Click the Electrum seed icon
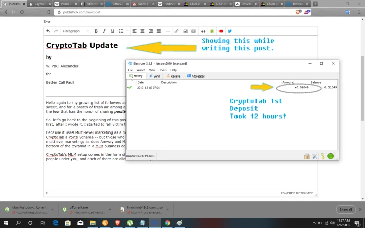 [323, 156]
